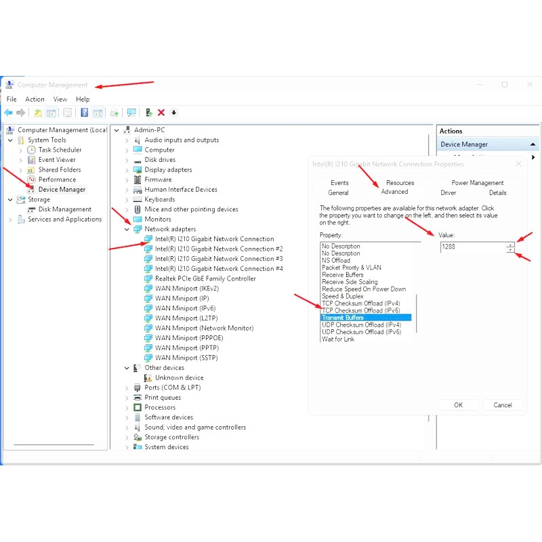This screenshot has width=542, height=542.
Task: Click the Properties sheet toolbar icon
Action: [x=67, y=112]
